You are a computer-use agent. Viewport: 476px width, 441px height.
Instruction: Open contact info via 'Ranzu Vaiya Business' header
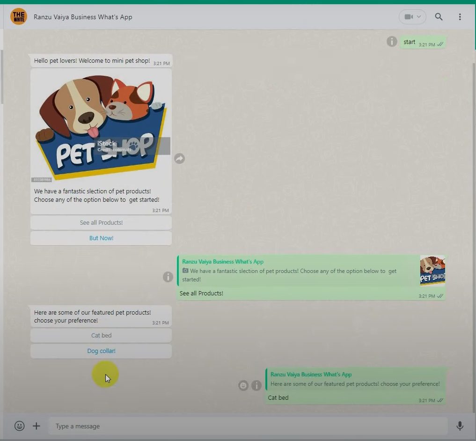(x=83, y=17)
